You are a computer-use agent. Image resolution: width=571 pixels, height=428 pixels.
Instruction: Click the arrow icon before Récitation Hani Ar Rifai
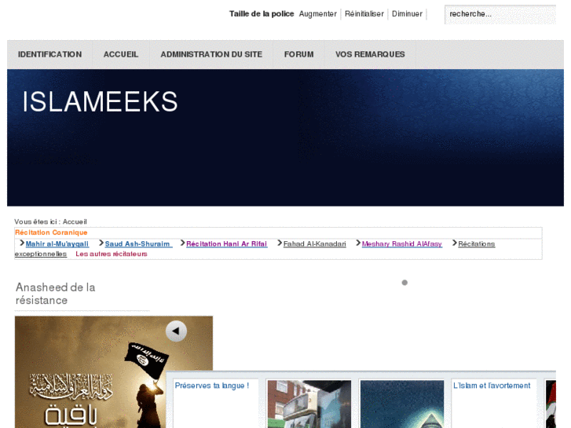click(x=183, y=243)
